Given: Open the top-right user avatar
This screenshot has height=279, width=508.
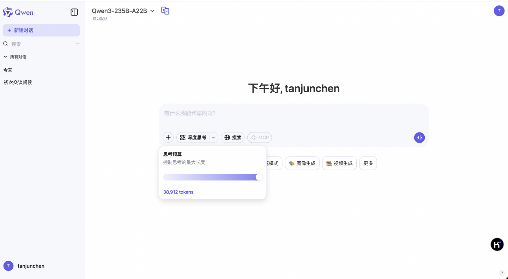Looking at the screenshot, I should [499, 11].
